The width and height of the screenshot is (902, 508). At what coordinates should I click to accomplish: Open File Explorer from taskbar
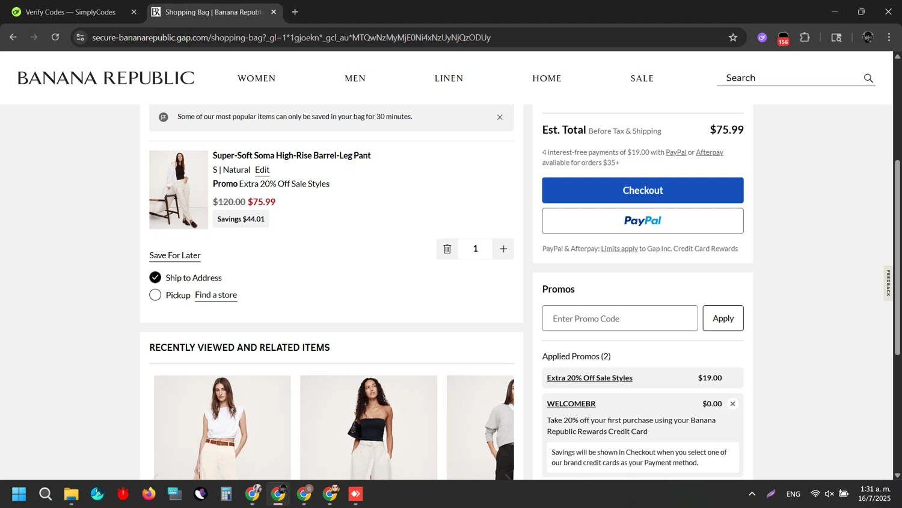tap(71, 494)
